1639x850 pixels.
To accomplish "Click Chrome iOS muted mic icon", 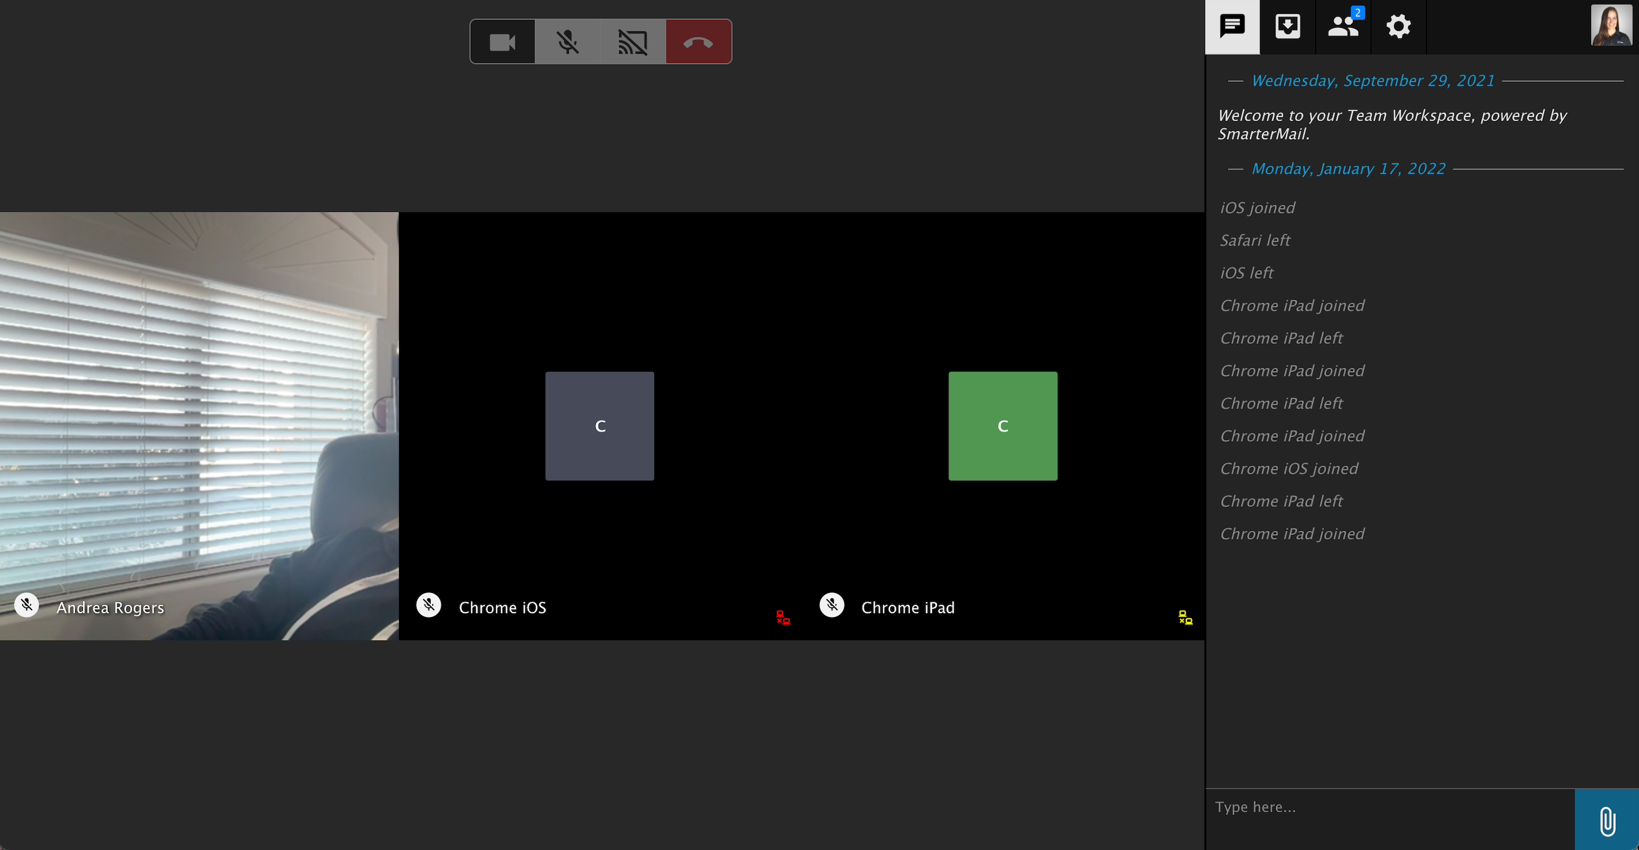I will (429, 605).
